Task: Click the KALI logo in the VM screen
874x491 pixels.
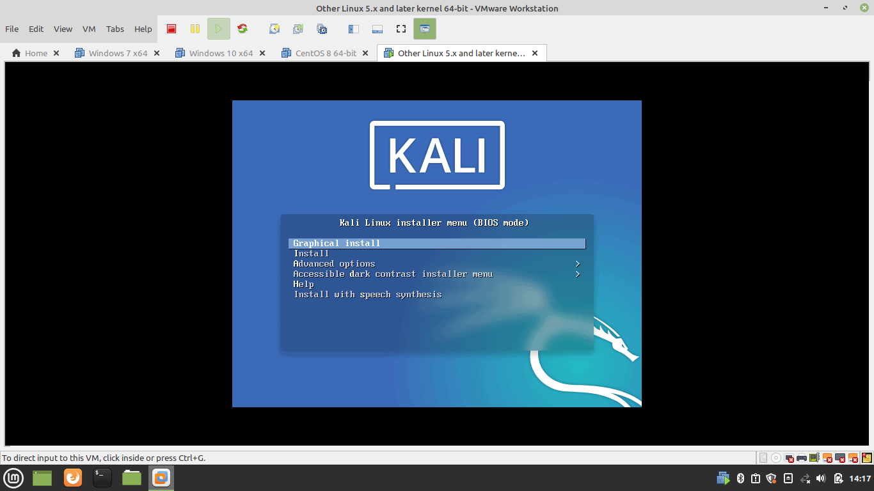Action: pyautogui.click(x=437, y=155)
